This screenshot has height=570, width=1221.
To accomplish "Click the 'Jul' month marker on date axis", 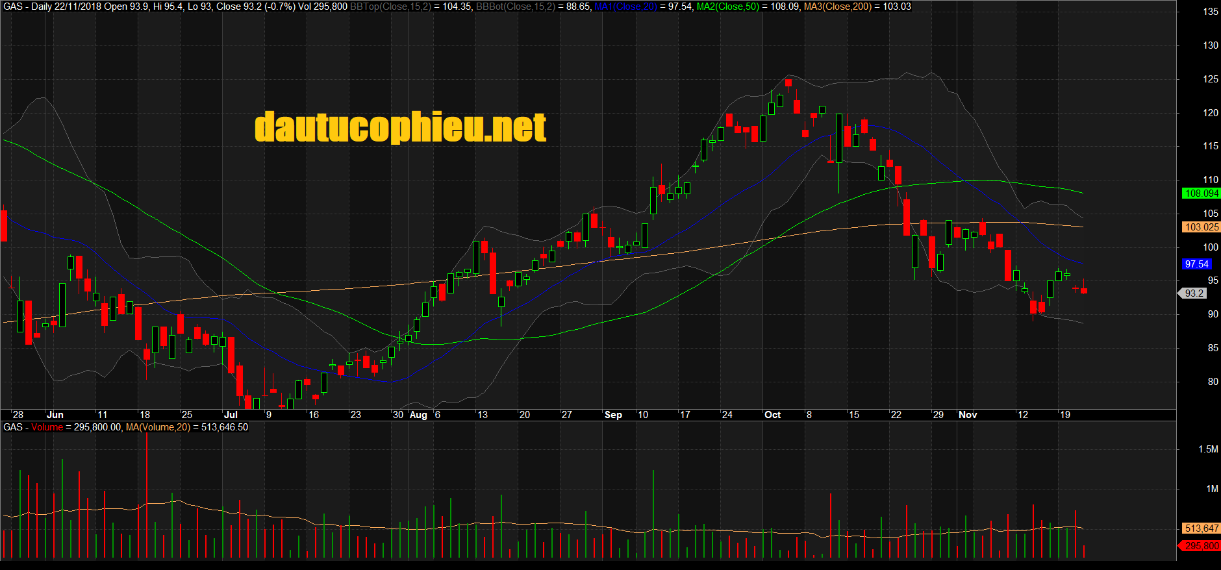I will [x=231, y=415].
